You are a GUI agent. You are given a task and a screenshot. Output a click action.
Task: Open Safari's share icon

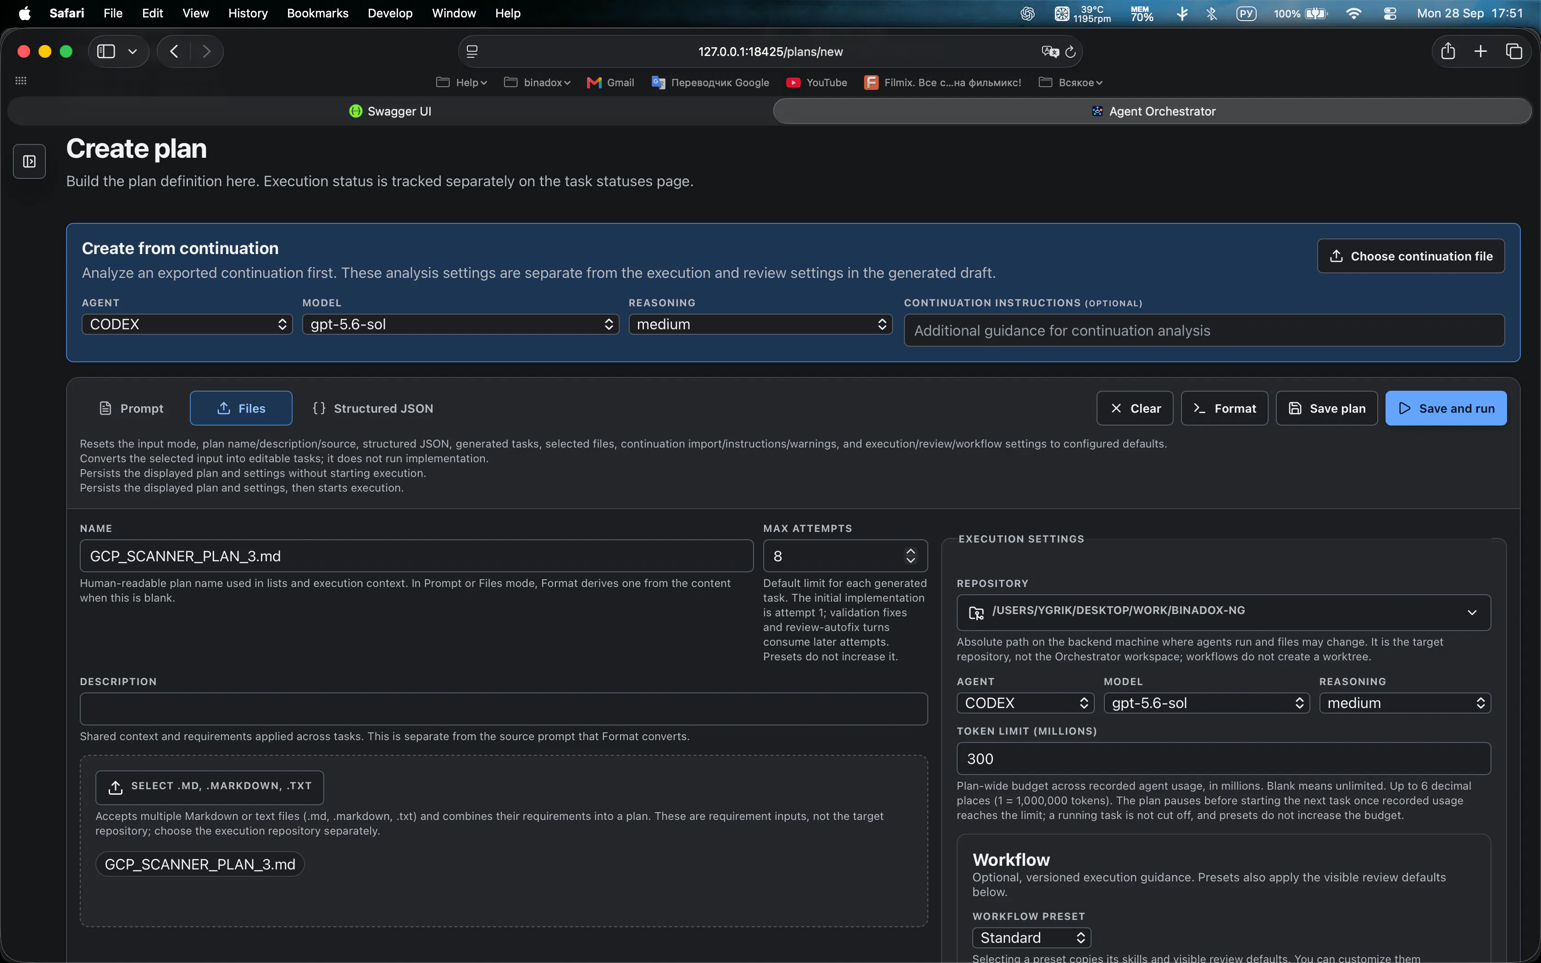pyautogui.click(x=1448, y=51)
